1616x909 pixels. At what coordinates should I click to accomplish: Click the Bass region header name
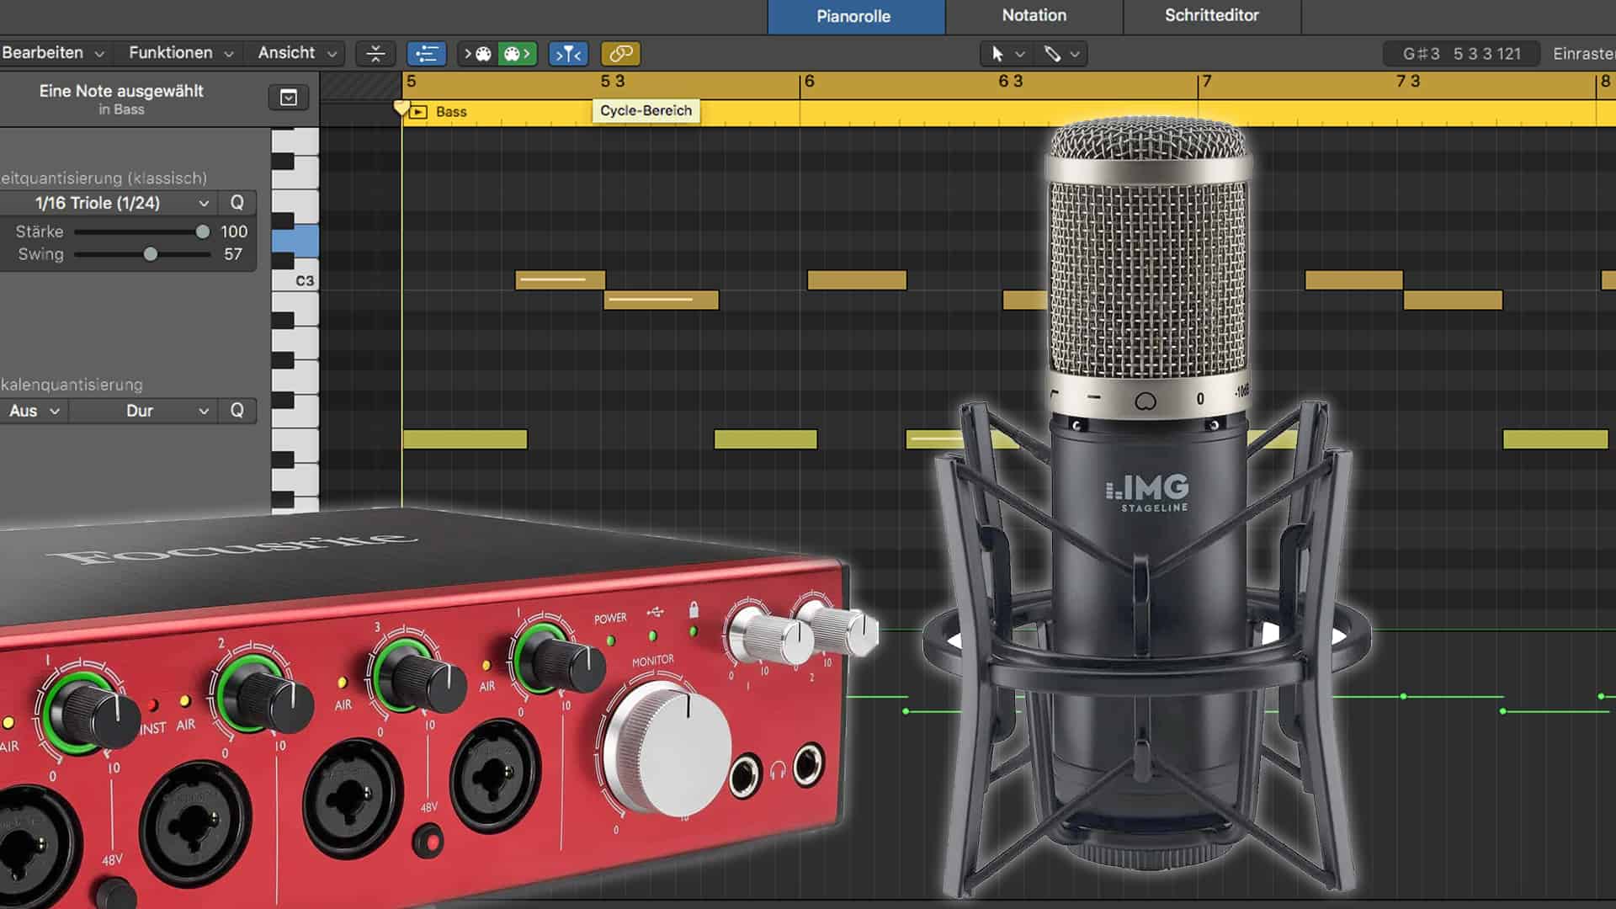[451, 111]
